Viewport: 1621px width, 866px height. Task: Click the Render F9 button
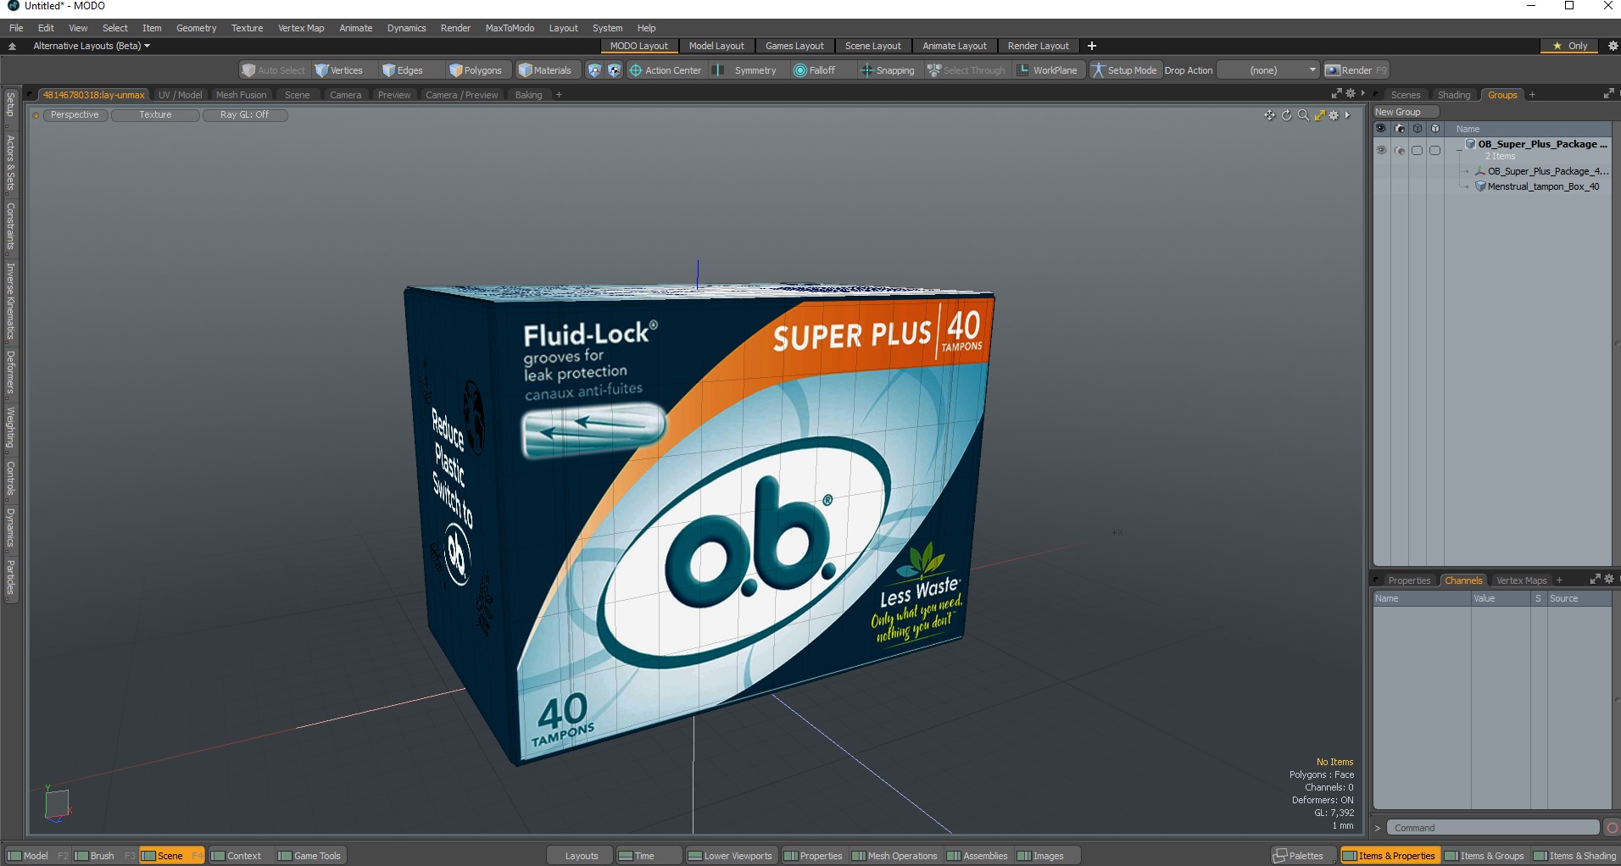tap(1356, 70)
